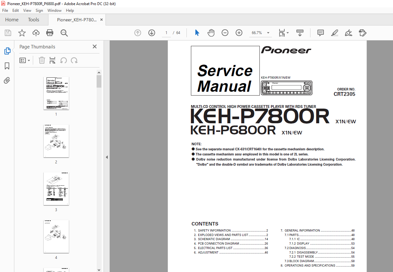
Task: Select the page 4 thumbnail
Action: 56,236
